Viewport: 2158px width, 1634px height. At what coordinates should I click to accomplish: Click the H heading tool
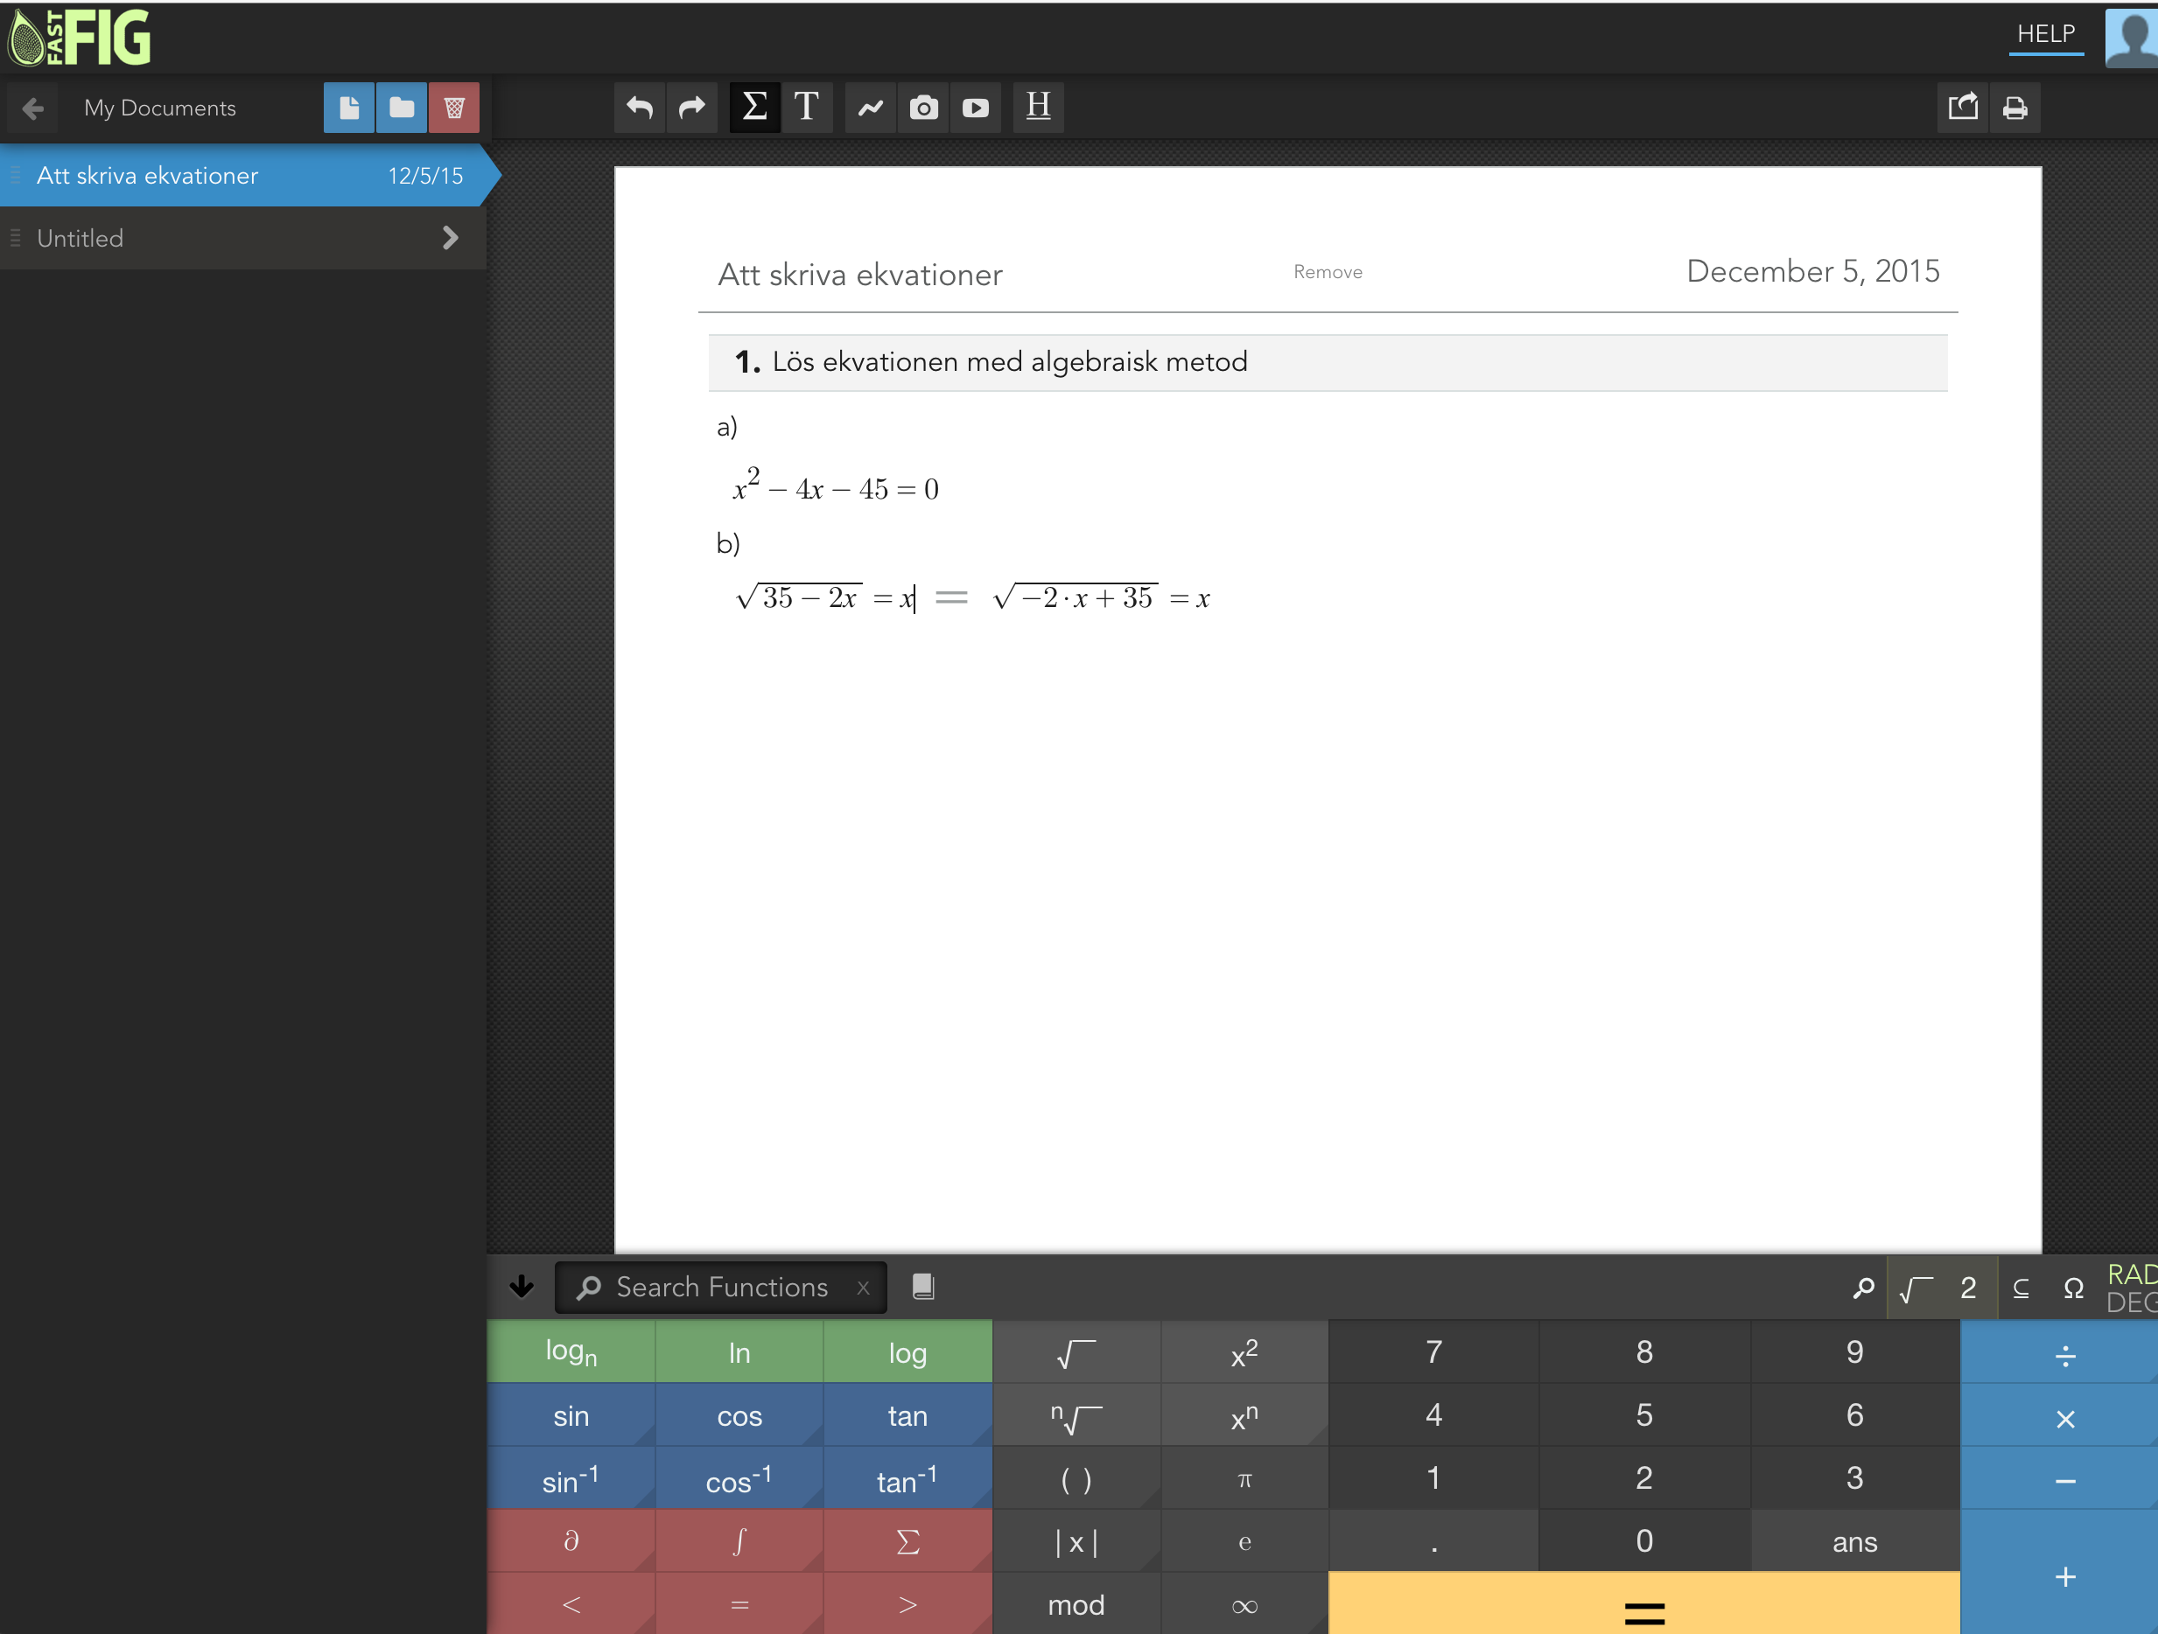1038,108
